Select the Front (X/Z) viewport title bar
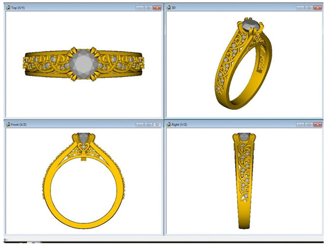 74,124
